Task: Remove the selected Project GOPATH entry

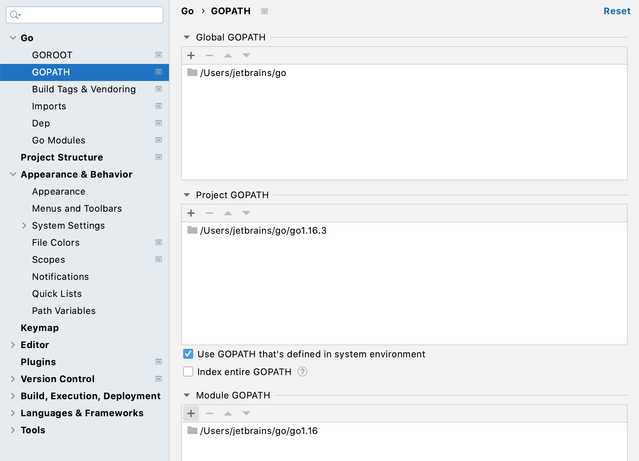Action: pyautogui.click(x=209, y=213)
